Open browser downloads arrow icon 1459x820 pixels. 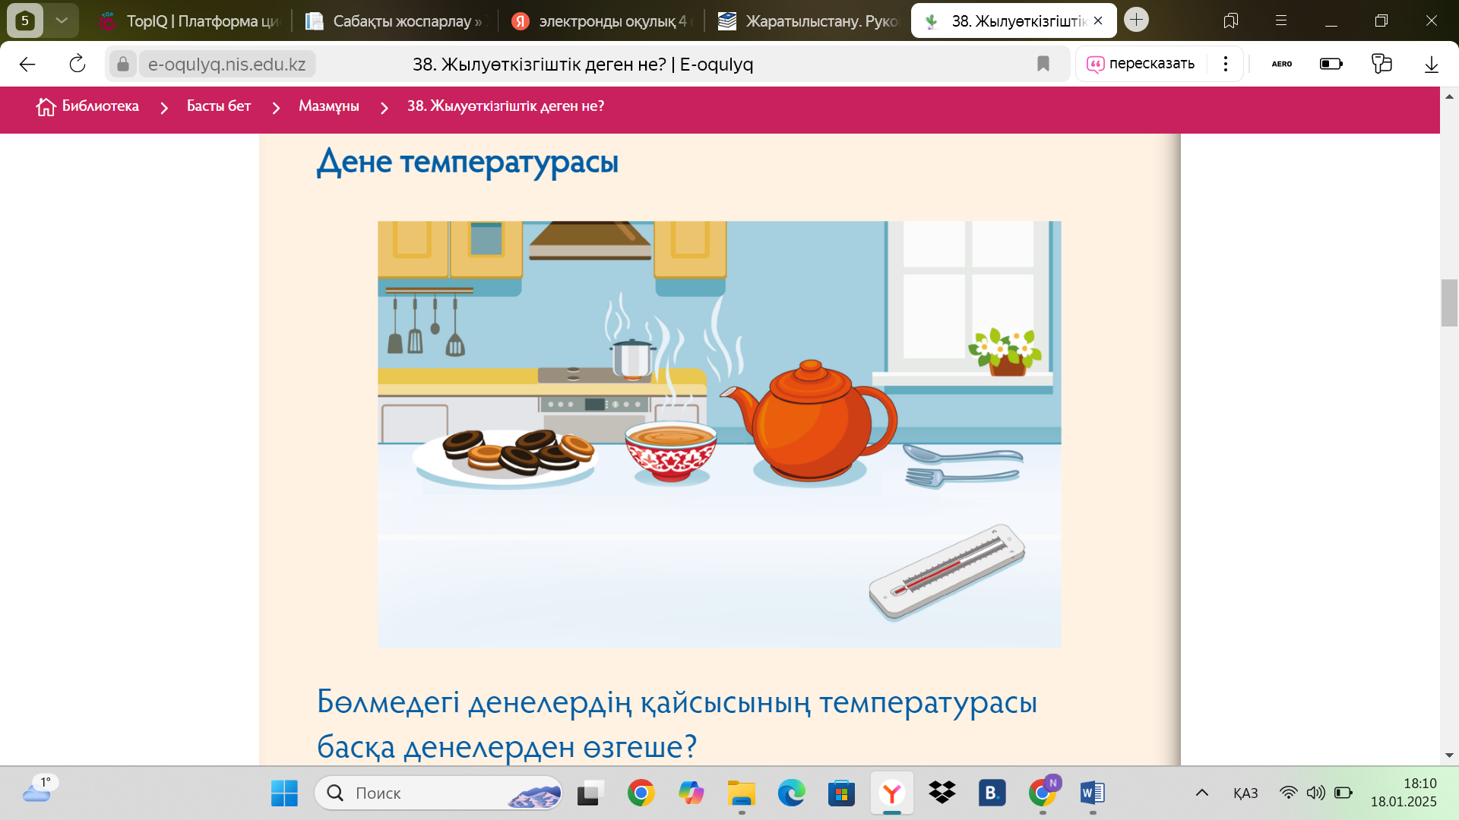[x=1431, y=64]
